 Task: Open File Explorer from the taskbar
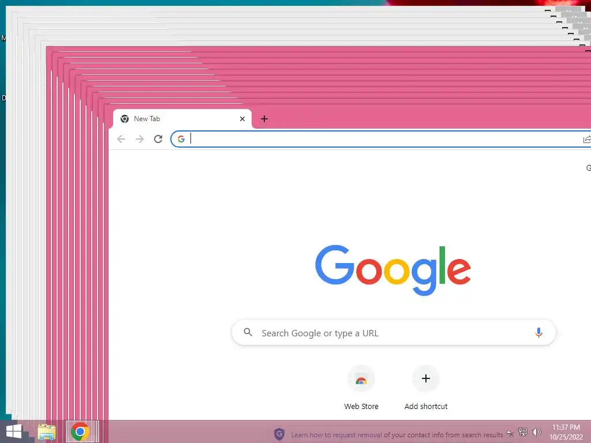pos(47,432)
